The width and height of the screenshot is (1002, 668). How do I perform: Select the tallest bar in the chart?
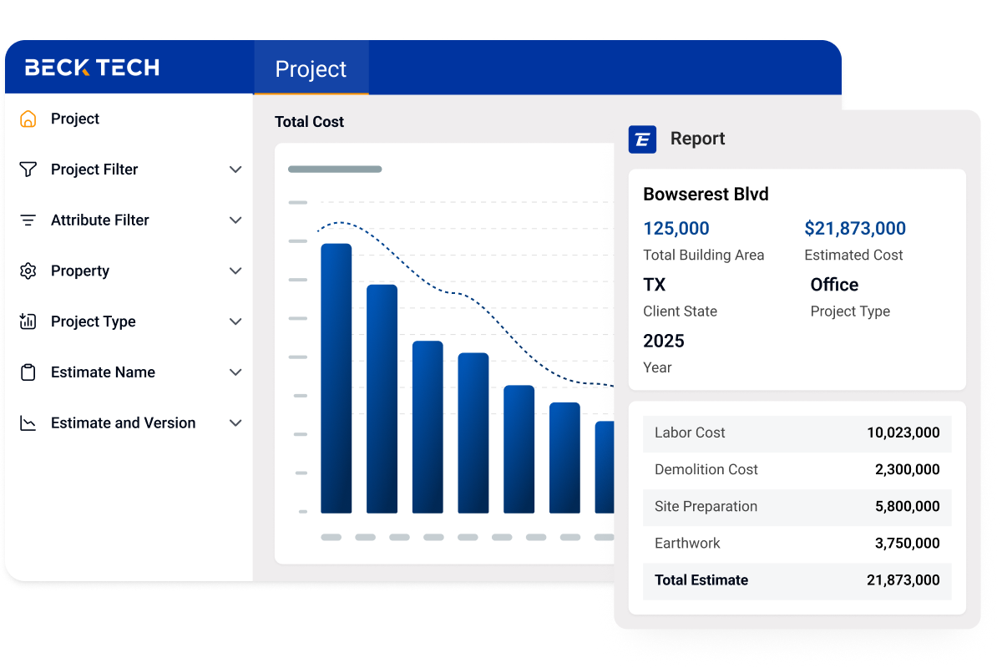point(337,378)
